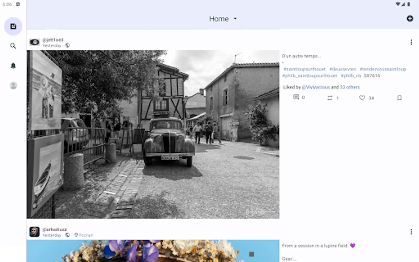419x262 pixels.
Task: Click the like count '34'
Action: click(371, 98)
